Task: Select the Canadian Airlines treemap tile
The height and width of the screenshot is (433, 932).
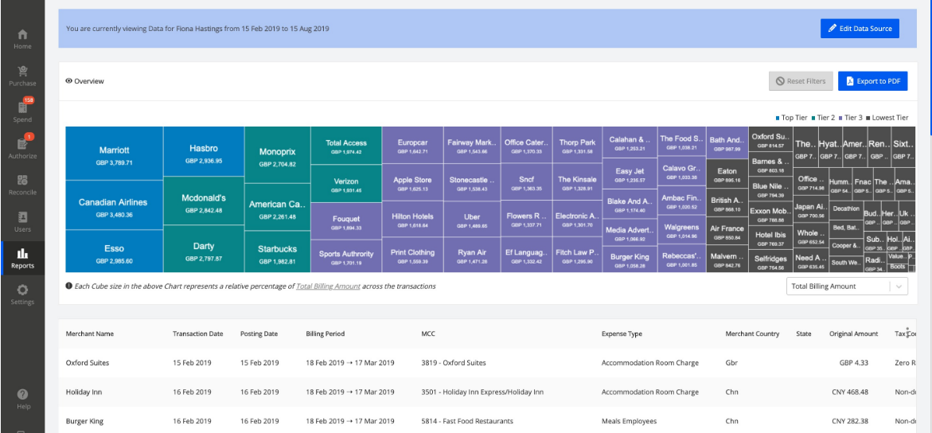Action: (x=114, y=205)
